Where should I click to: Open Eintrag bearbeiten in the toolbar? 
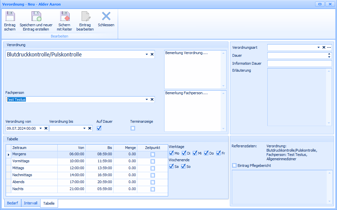pos(85,17)
